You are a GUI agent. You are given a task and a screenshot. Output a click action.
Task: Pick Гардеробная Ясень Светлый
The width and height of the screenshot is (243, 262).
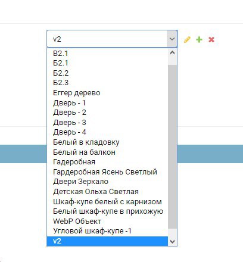point(107,171)
